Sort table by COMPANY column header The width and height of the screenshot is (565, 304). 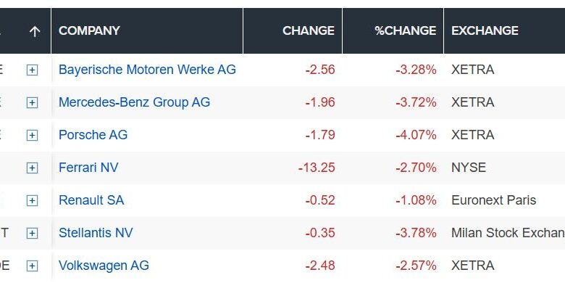[x=89, y=31]
